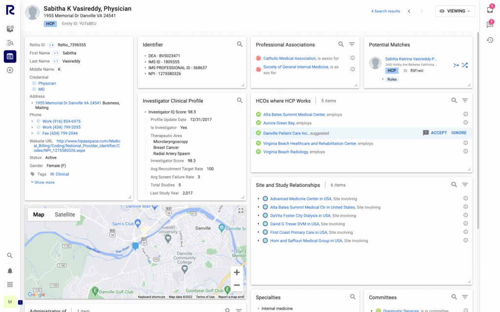This screenshot has height=312, width=500.
Task: Merge the Sabitta Katrina potential match
Action: pos(456,64)
